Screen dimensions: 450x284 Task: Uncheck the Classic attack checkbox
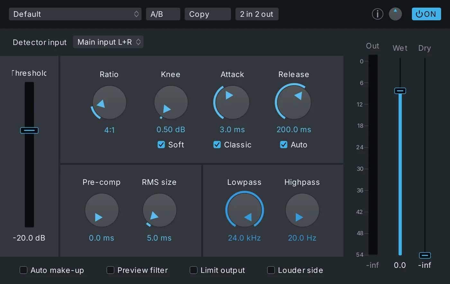[x=217, y=145]
